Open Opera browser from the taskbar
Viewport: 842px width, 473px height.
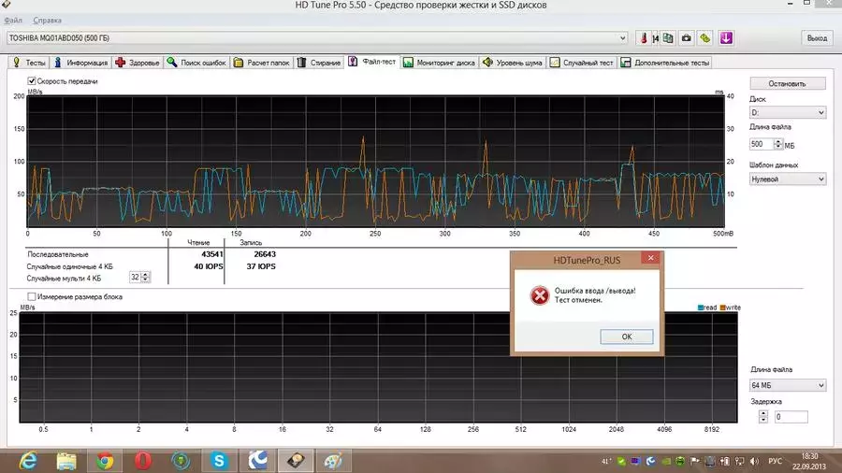coord(143,461)
